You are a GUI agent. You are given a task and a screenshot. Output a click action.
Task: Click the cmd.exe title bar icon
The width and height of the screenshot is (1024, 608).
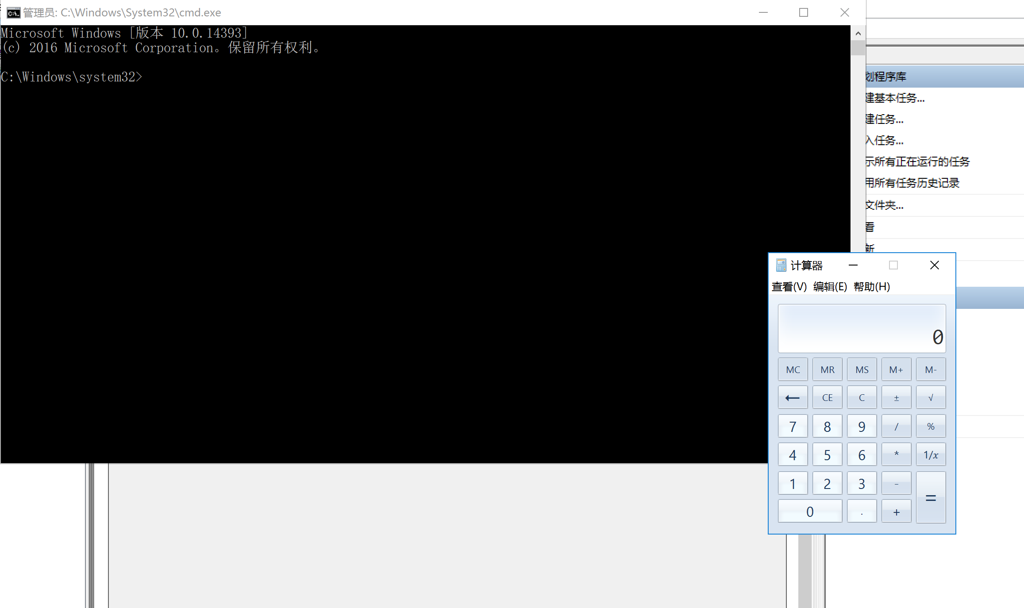click(13, 12)
